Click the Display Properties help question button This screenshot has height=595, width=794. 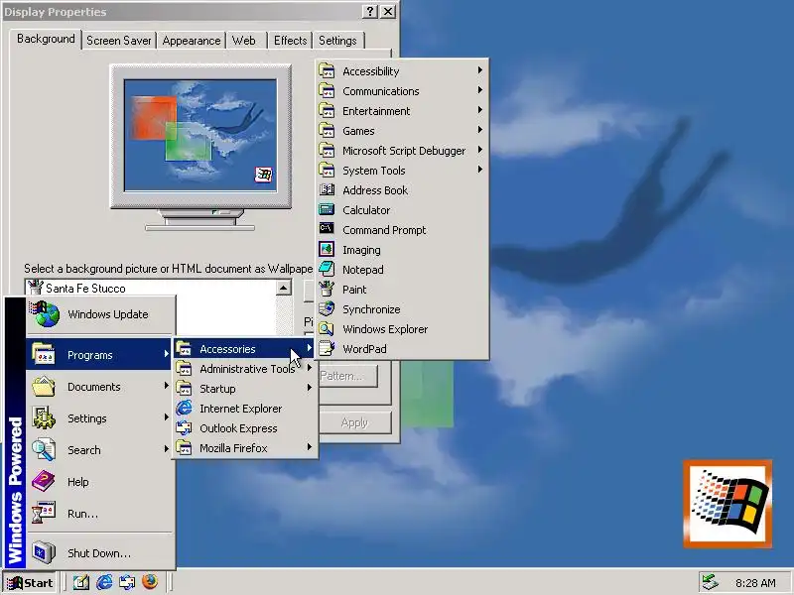coord(370,11)
